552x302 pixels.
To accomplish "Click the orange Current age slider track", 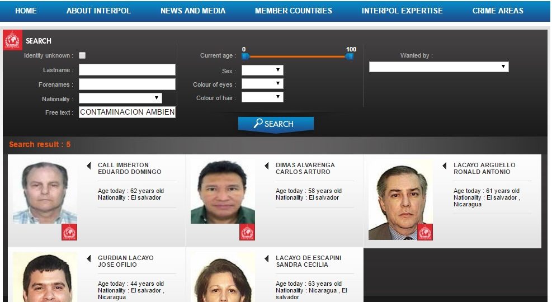I will [x=298, y=56].
